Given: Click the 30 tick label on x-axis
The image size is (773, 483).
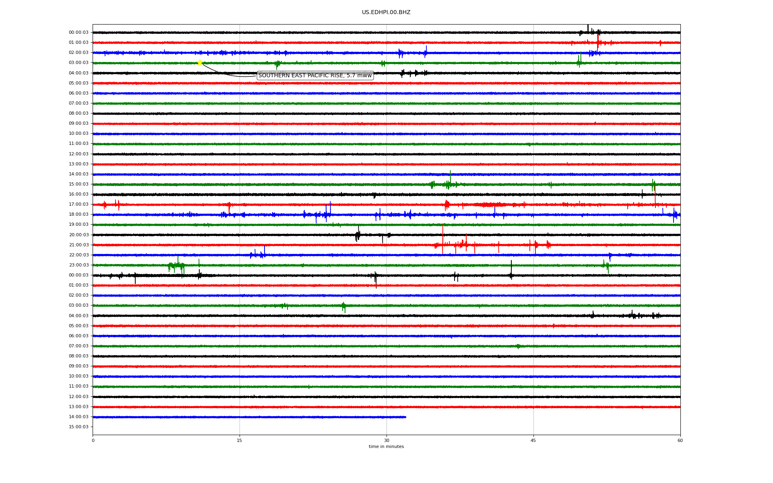Looking at the screenshot, I should [x=386, y=440].
